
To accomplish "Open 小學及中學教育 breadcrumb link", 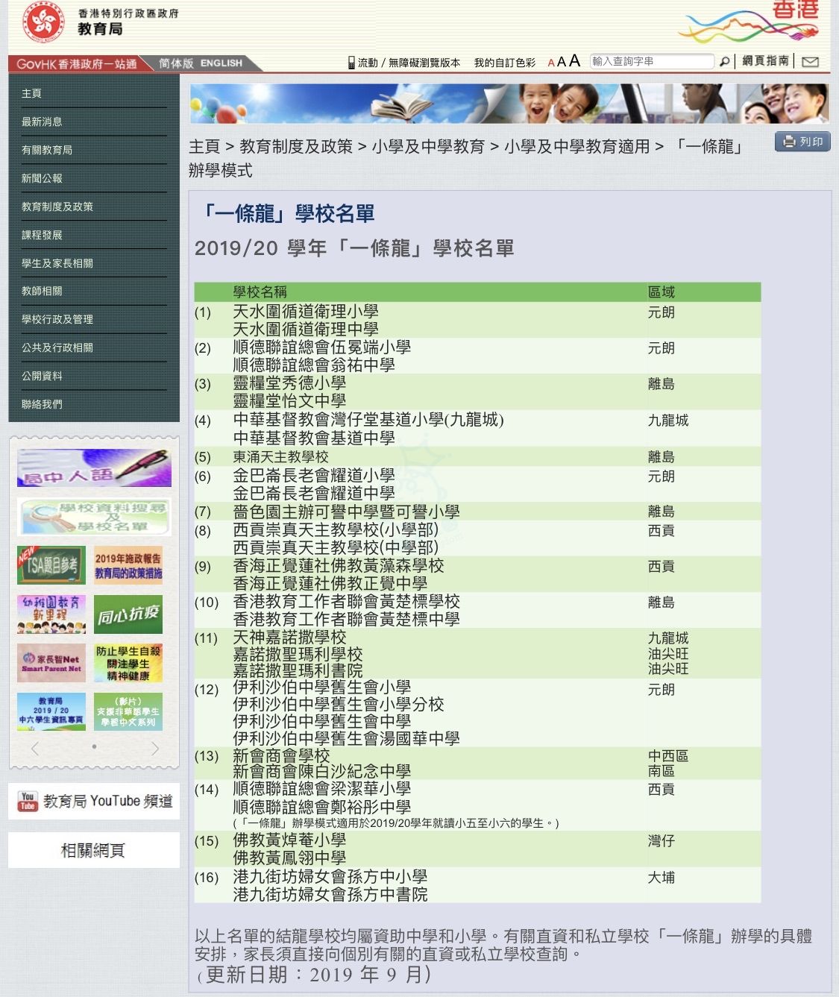I will (428, 147).
